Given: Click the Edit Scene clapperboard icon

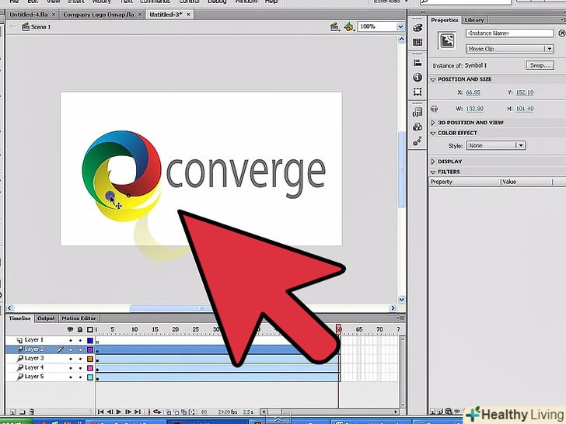Looking at the screenshot, I should click(334, 26).
